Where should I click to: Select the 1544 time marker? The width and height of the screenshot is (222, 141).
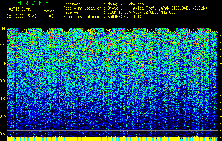(87, 30)
